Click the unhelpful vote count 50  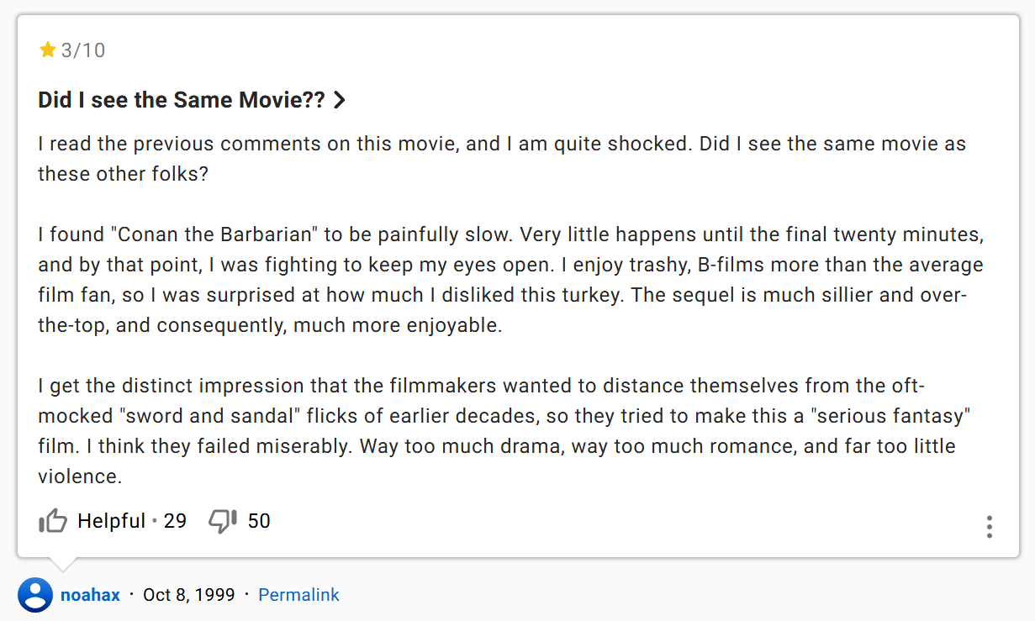click(259, 521)
